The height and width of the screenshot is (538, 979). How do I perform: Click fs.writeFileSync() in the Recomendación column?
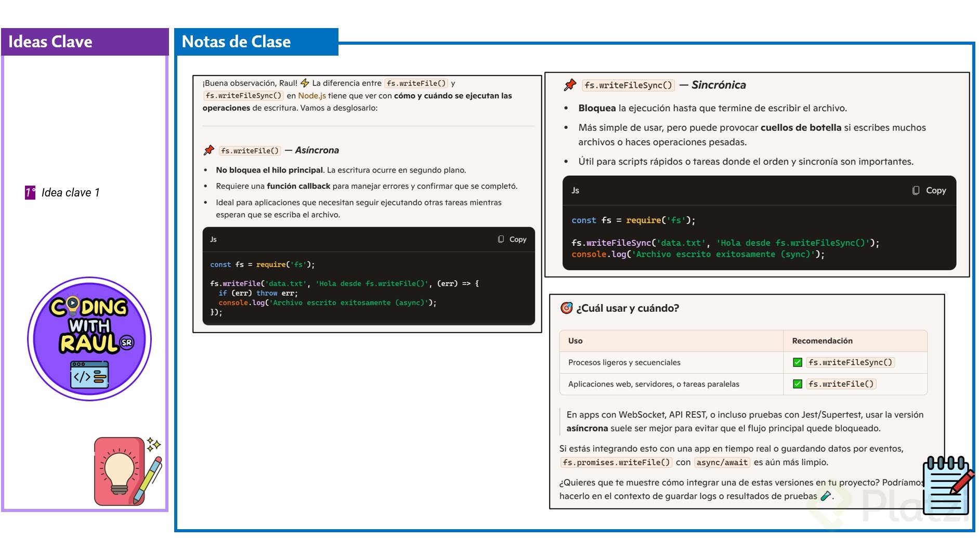click(851, 362)
